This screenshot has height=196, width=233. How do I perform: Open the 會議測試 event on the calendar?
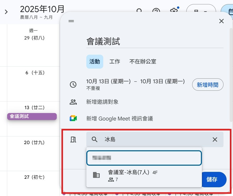32,117
